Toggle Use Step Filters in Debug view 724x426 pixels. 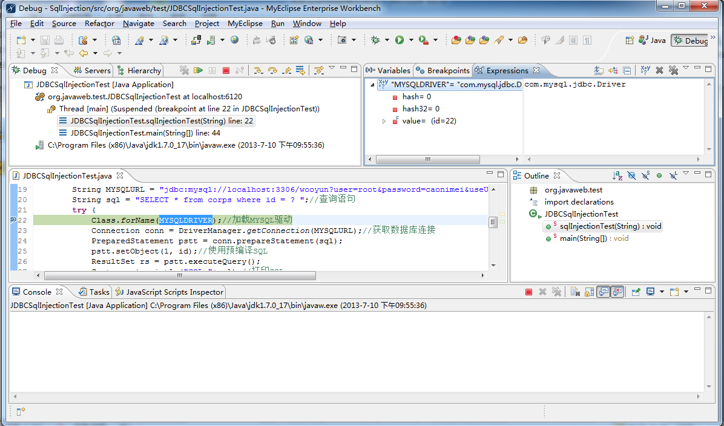click(x=318, y=70)
